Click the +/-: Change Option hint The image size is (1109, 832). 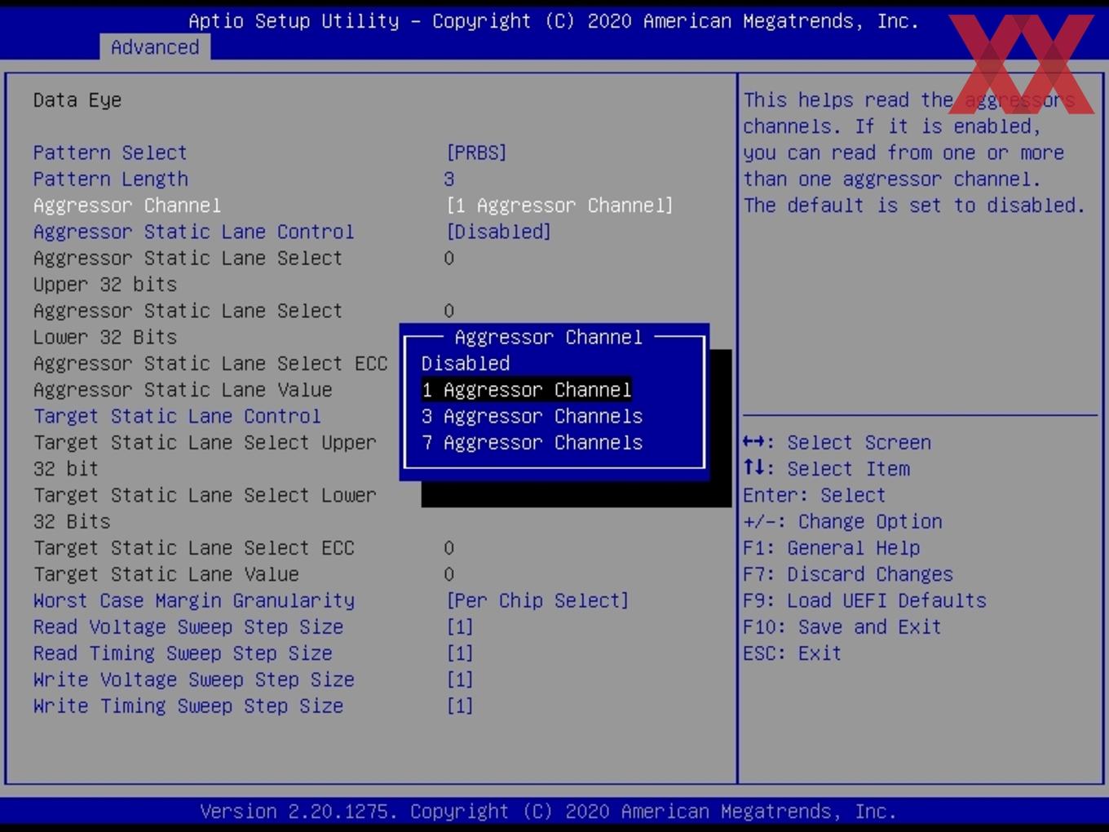click(x=842, y=522)
